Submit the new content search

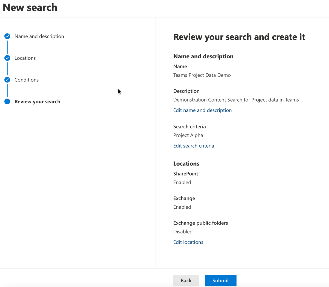[220, 280]
